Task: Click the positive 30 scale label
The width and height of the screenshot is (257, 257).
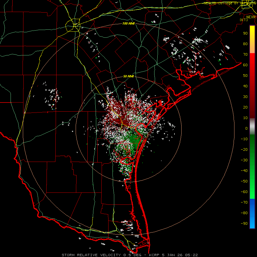Action: coord(245,97)
